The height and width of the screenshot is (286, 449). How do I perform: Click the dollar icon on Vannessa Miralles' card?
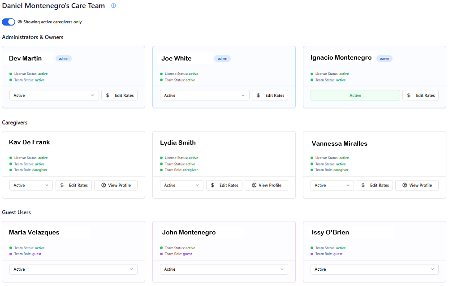pyautogui.click(x=363, y=185)
